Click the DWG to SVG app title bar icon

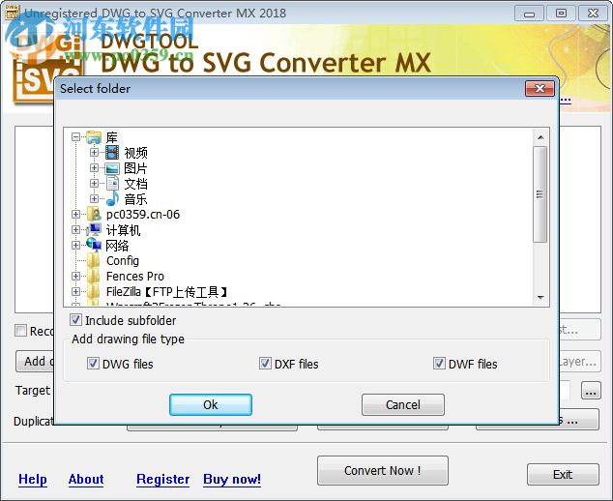pos(12,11)
